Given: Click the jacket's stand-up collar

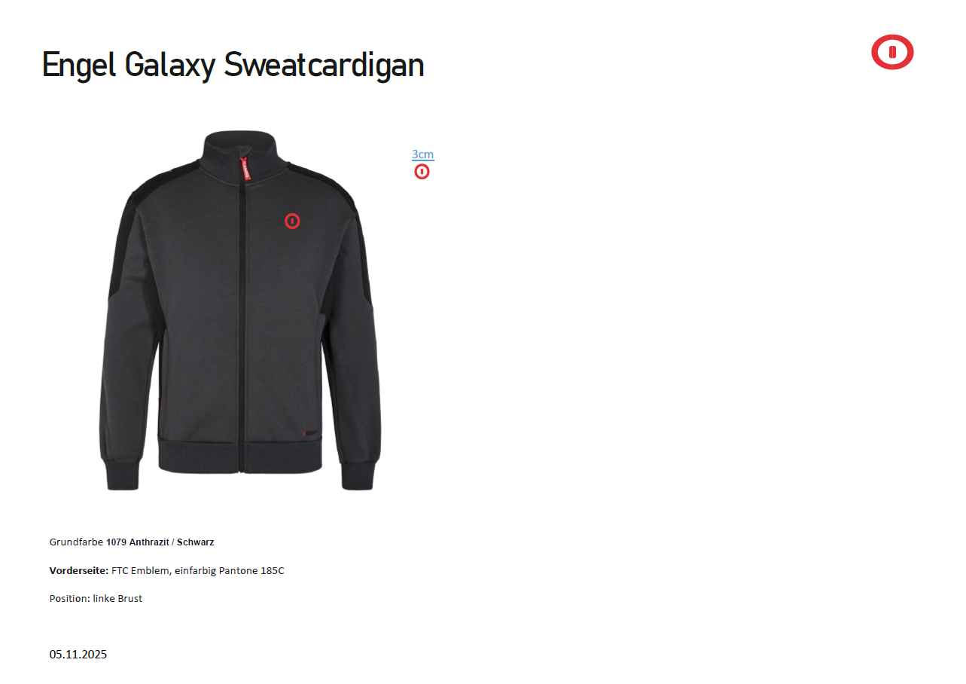Looking at the screenshot, I should coord(240,151).
